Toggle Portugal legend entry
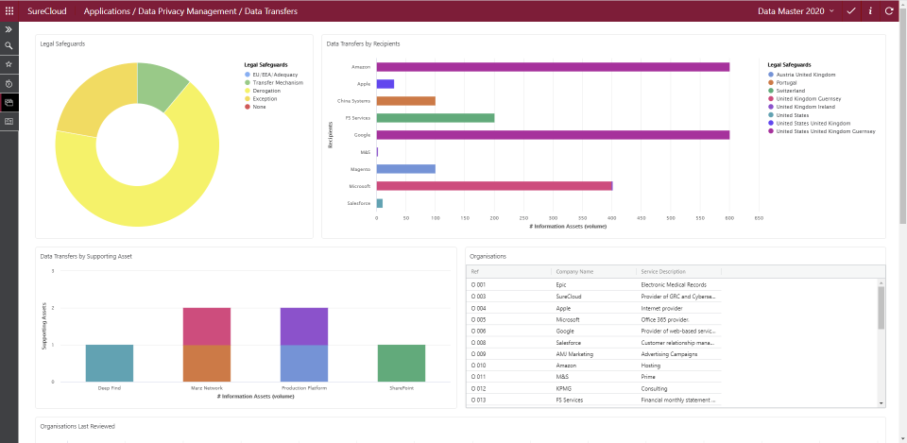 click(x=782, y=83)
